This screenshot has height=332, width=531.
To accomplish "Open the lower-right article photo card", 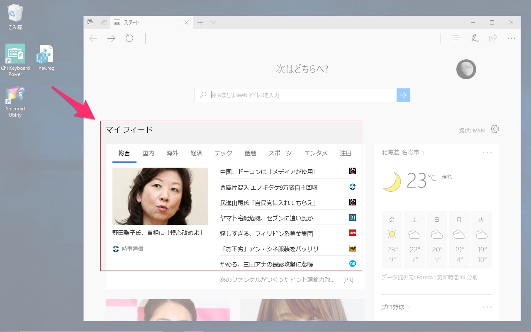I will 302,310.
